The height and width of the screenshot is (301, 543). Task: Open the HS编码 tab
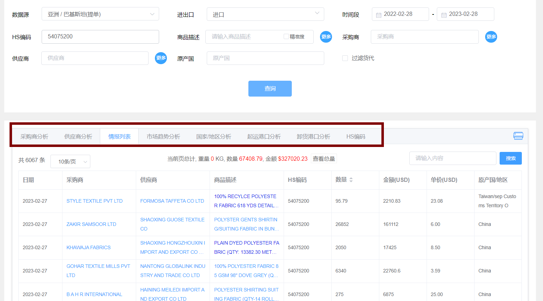(x=356, y=137)
